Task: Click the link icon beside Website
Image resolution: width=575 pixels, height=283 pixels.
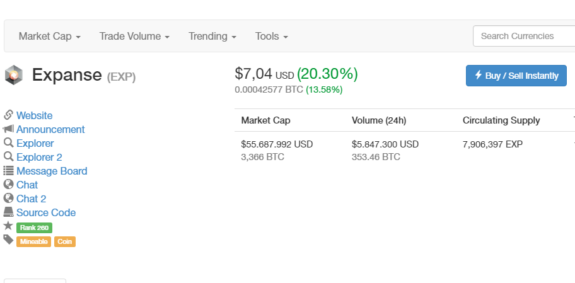Action: pyautogui.click(x=9, y=115)
